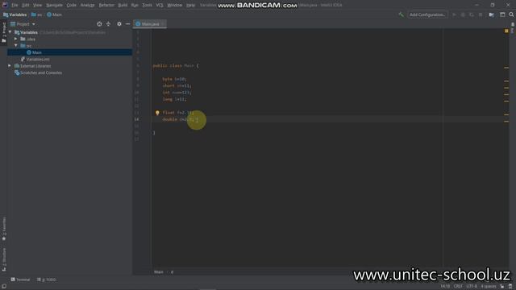Click the line:column position in status bar

point(445,287)
